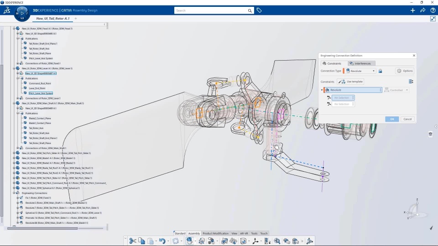The image size is (438, 246).
Task: Click the lock icon beside Connection Type
Action: pyautogui.click(x=380, y=71)
